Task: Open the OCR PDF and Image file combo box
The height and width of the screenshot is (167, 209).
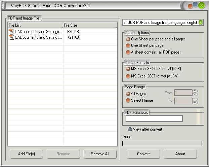Action: click(163, 23)
